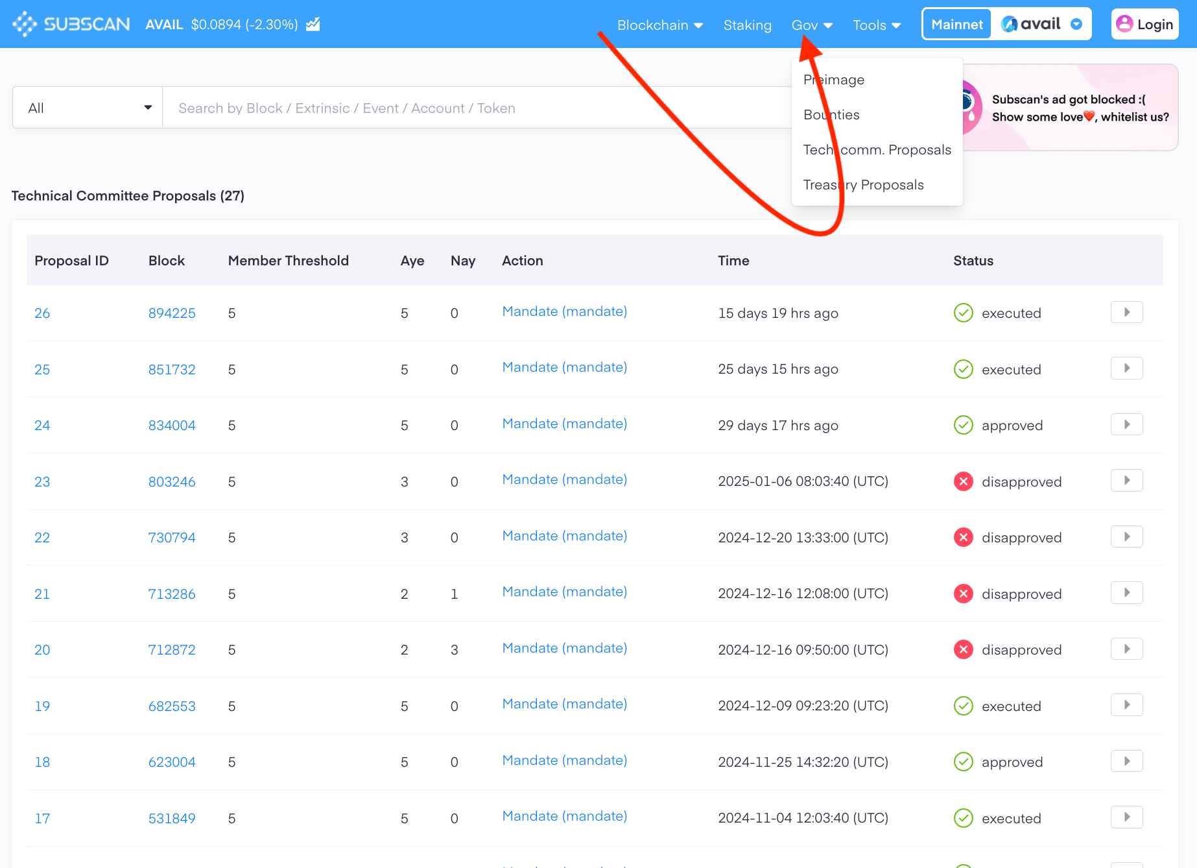Click the Mainnet network button
1197x868 pixels.
click(956, 24)
